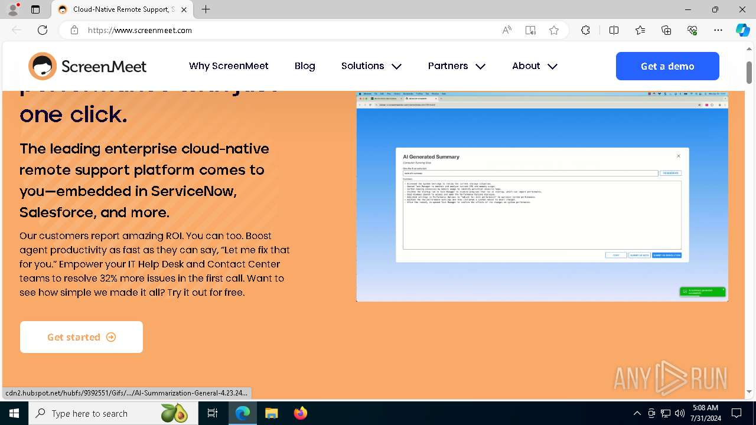This screenshot has width=756, height=425.
Task: Click the ScreenMeet logo
Action: (87, 66)
